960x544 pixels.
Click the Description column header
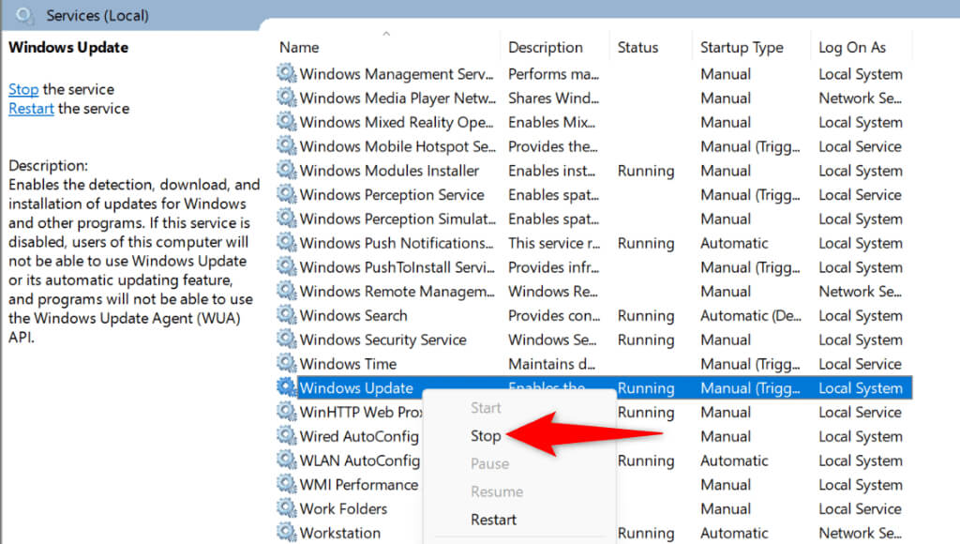(546, 47)
